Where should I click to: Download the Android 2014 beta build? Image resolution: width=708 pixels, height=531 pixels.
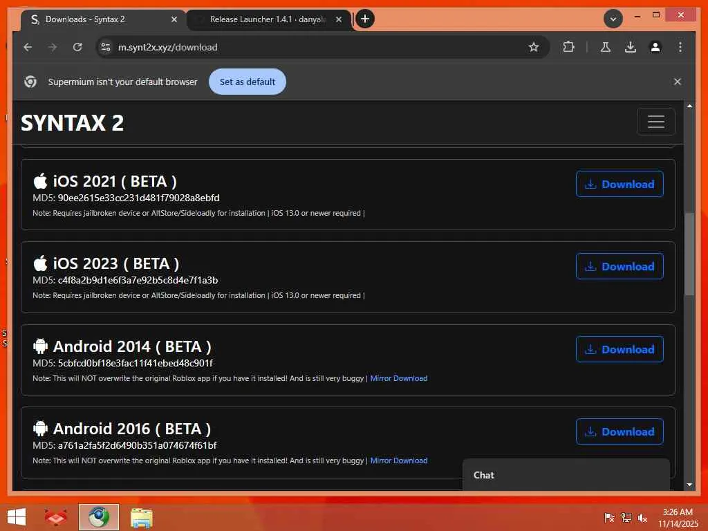tap(619, 349)
